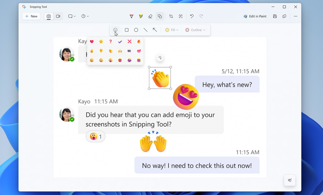Insert the red X mark emoji
Image resolution: width=323 pixels, height=195 pixels.
point(130,42)
